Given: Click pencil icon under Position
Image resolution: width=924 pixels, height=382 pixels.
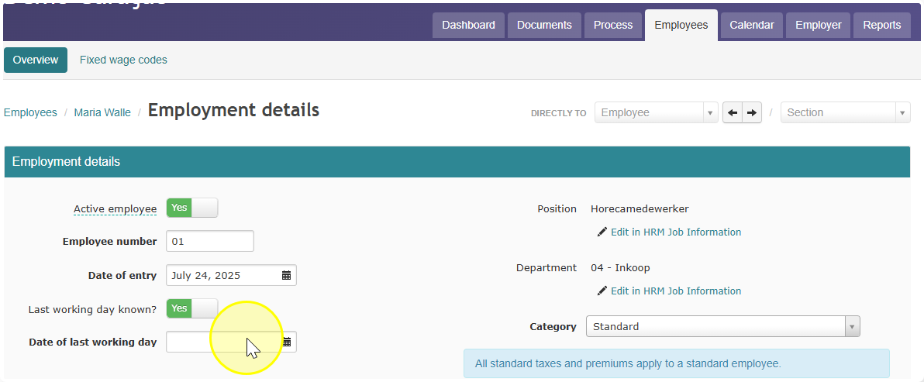Looking at the screenshot, I should 602,232.
